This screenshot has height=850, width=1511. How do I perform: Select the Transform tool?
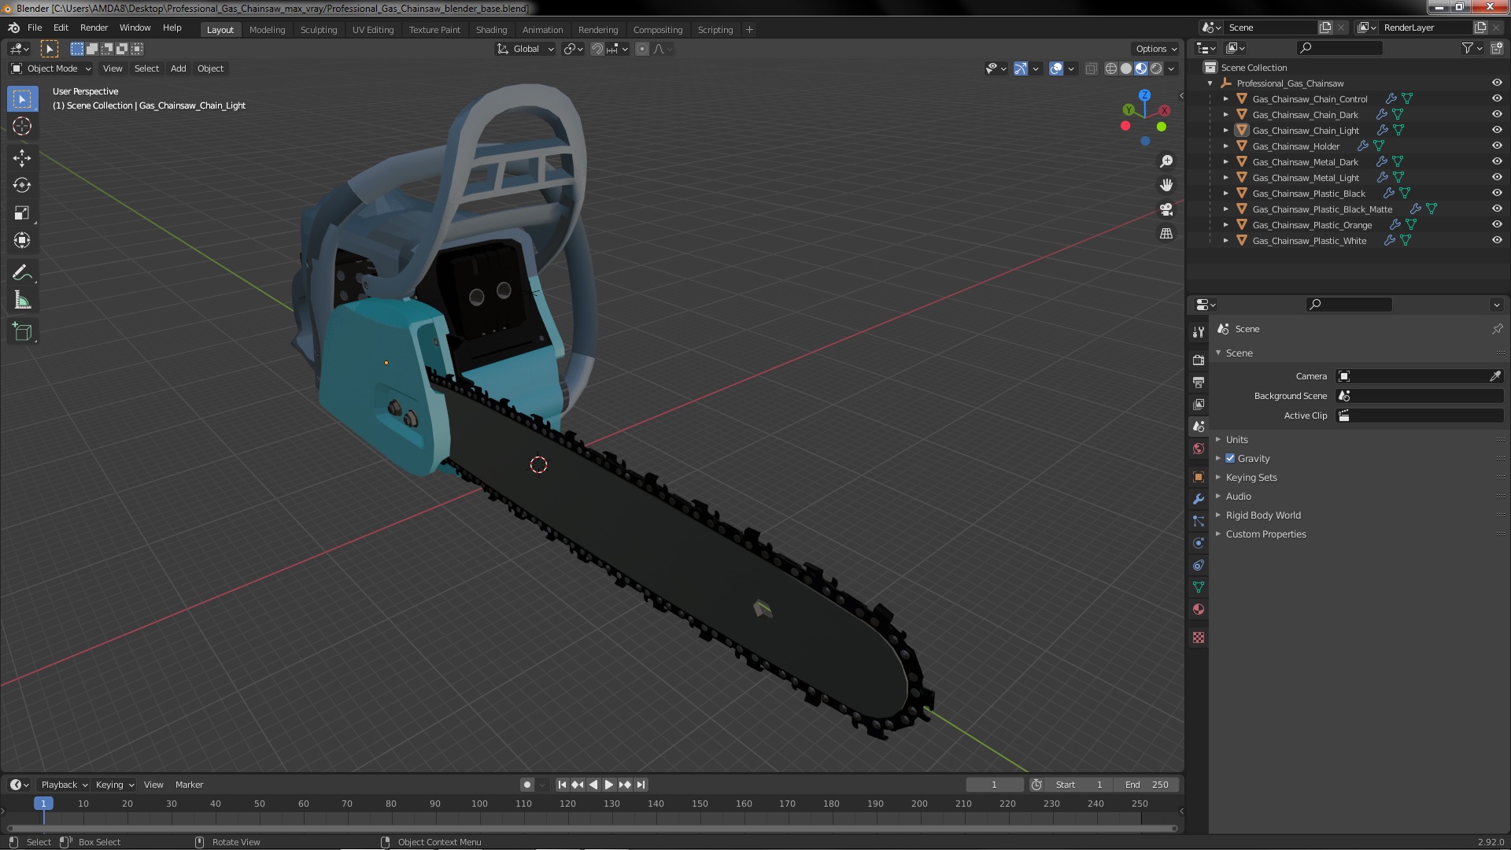[22, 241]
